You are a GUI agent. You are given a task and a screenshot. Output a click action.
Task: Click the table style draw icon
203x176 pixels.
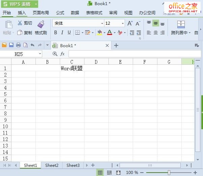[x=87, y=33]
